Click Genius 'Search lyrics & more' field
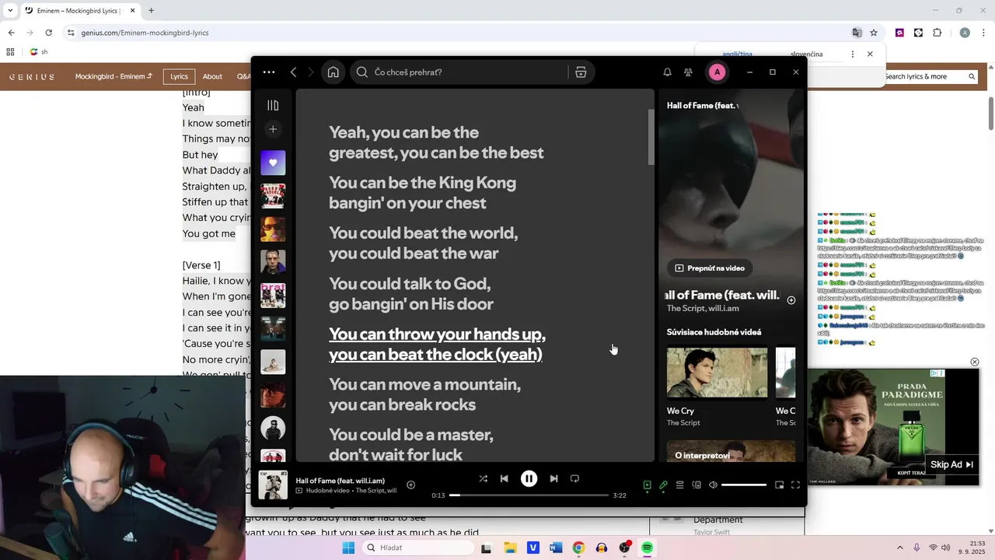The width and height of the screenshot is (995, 560). (929, 76)
